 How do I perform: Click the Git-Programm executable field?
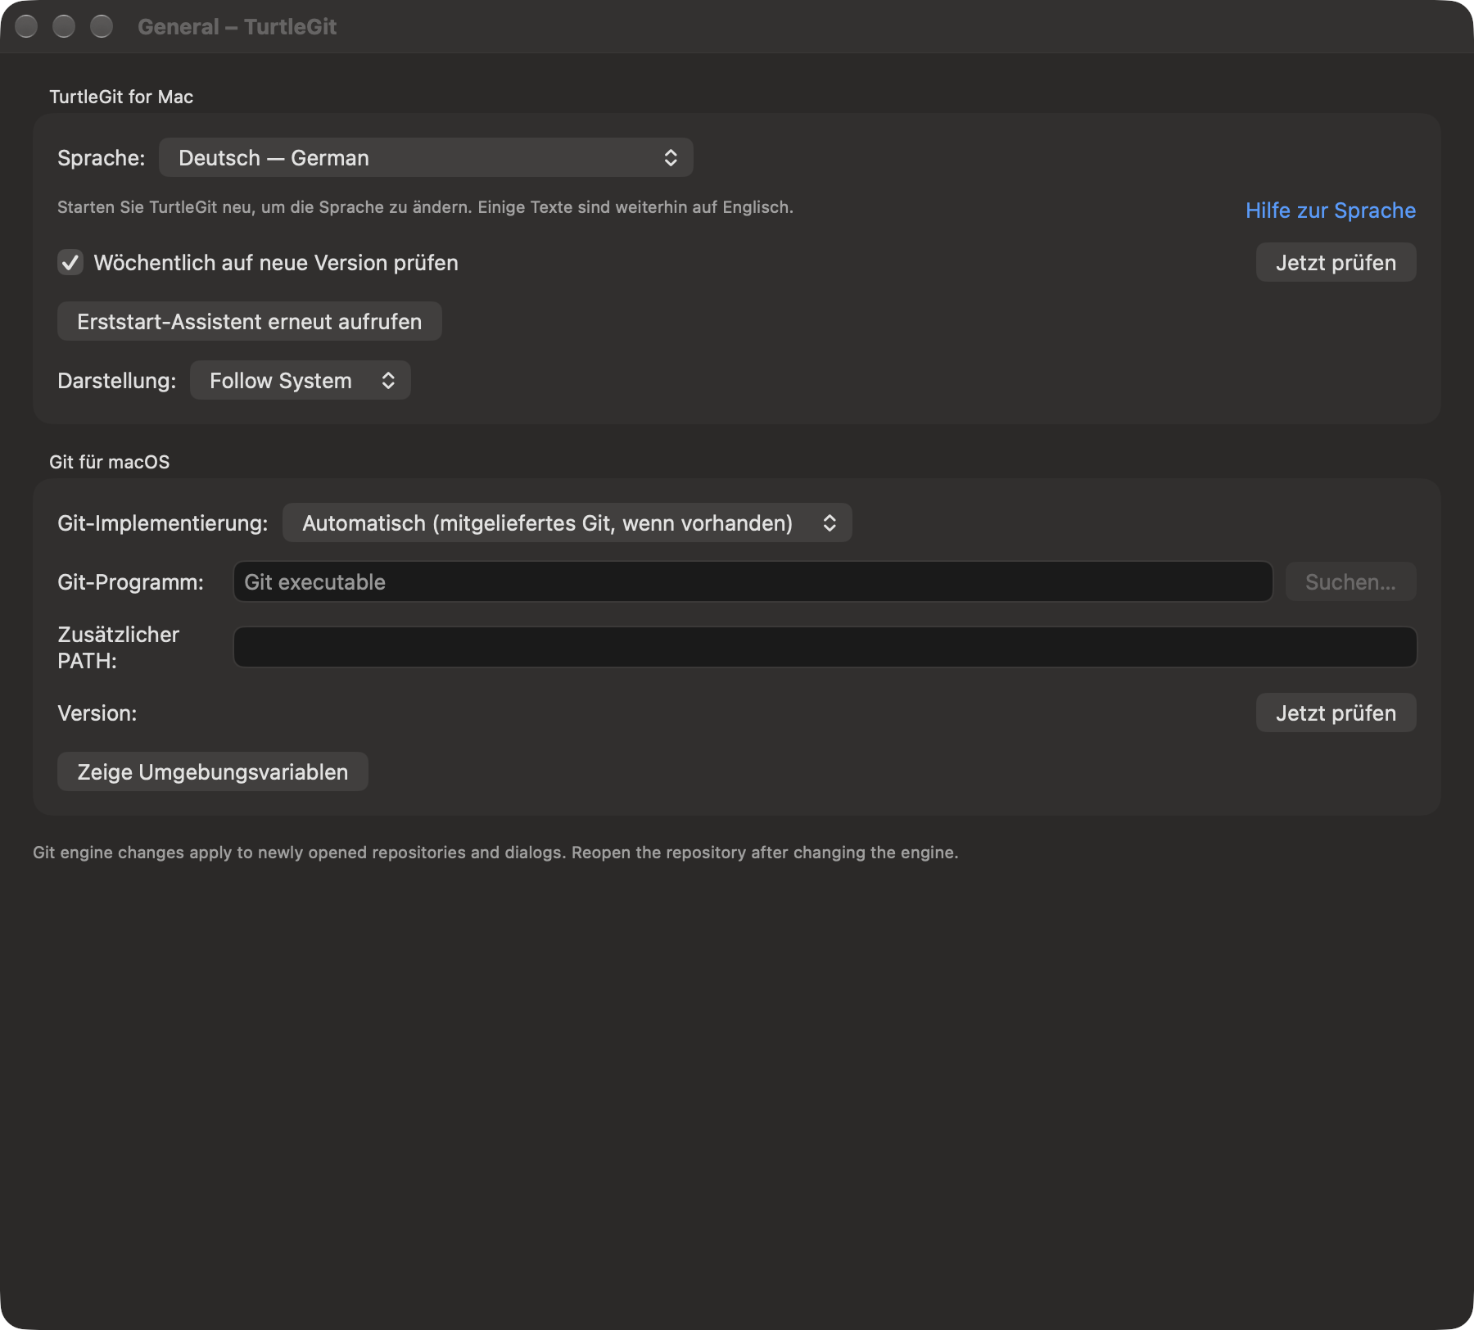753,581
